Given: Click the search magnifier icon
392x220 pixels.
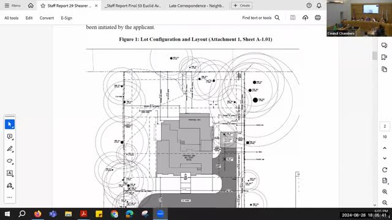Looking at the screenshot, I should pos(277,18).
